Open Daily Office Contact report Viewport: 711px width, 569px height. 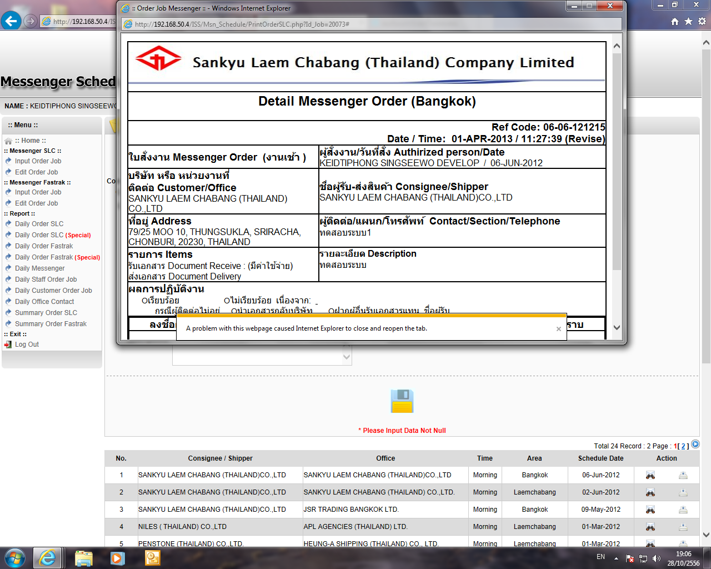click(x=44, y=302)
